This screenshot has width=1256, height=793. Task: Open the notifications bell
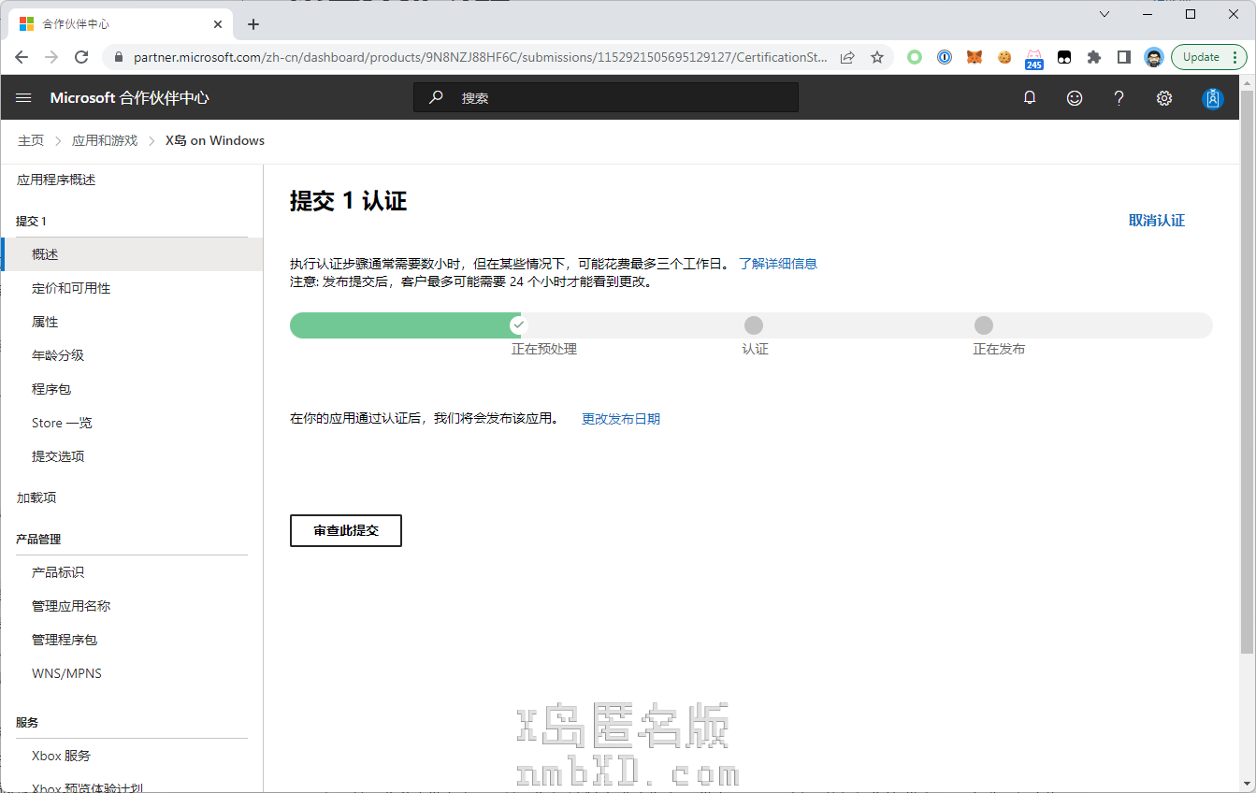tap(1030, 97)
